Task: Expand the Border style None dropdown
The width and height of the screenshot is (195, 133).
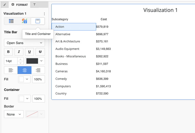Action: (14, 114)
